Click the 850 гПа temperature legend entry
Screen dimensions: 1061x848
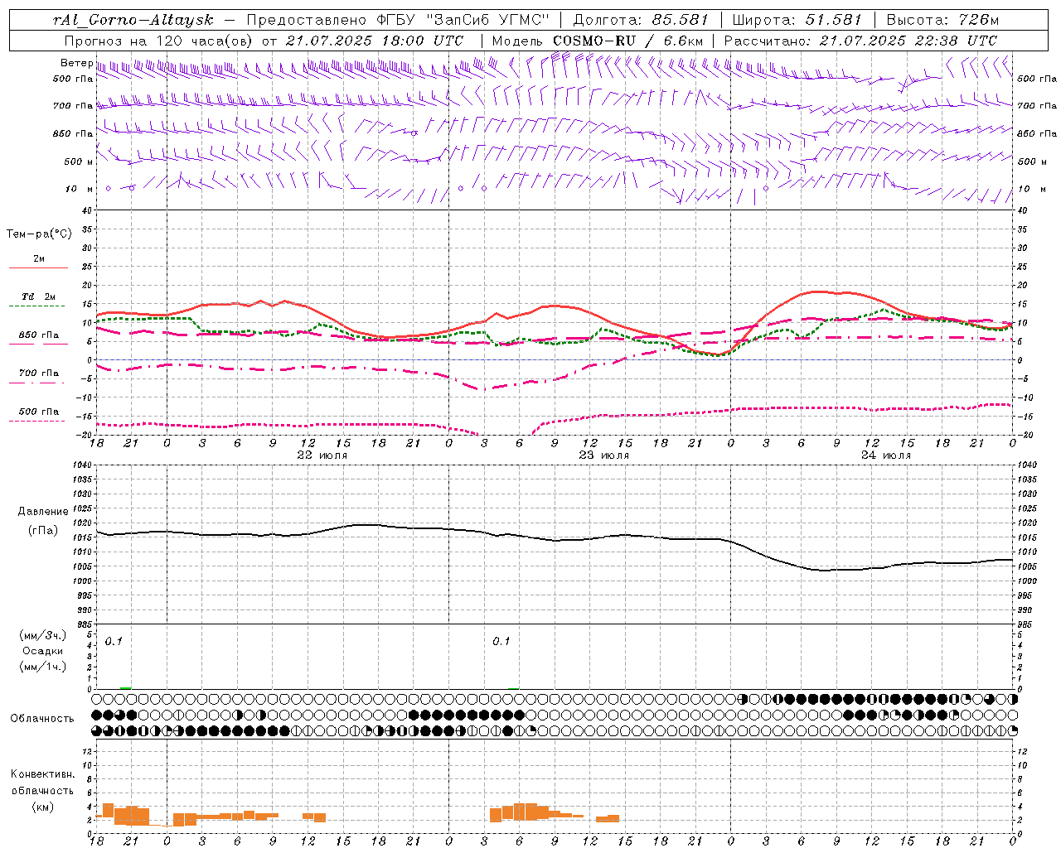tap(38, 335)
